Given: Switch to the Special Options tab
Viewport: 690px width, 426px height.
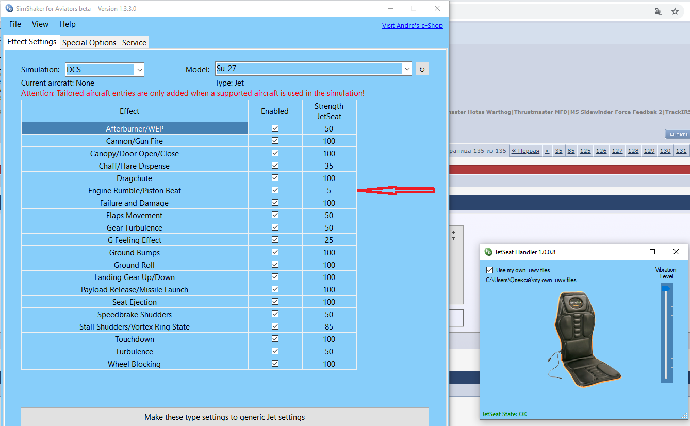Looking at the screenshot, I should click(x=89, y=43).
